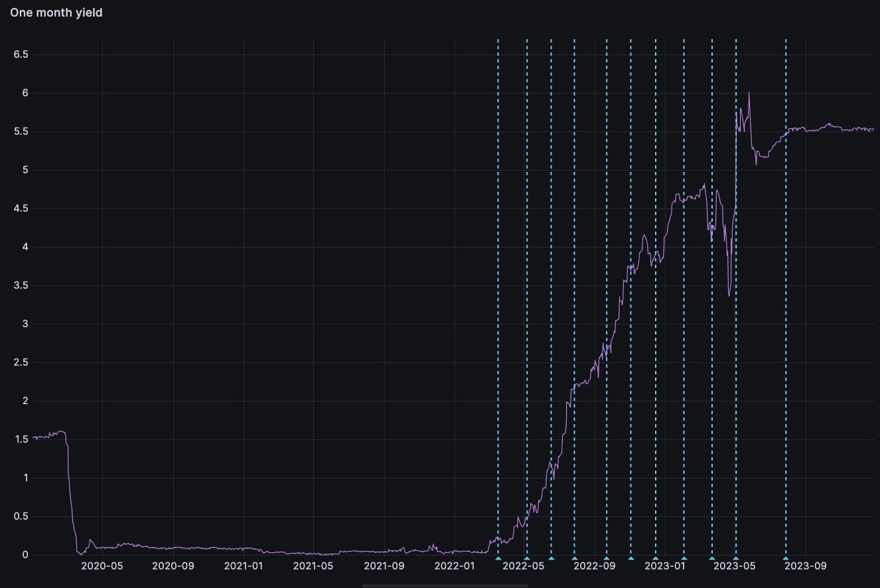Image resolution: width=880 pixels, height=588 pixels.
Task: Click the ninth annotation triangle from the left
Action: pyautogui.click(x=712, y=558)
